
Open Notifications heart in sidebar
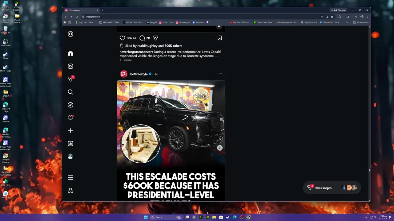pos(70,118)
